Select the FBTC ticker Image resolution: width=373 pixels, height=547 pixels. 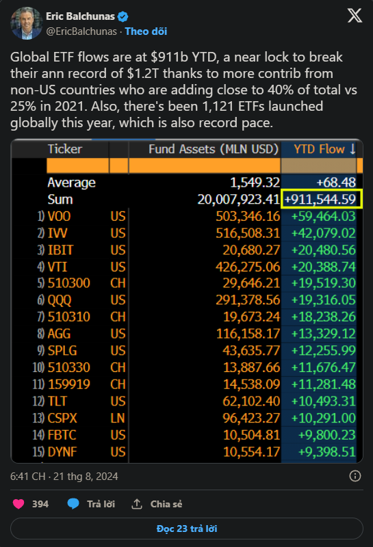click(x=62, y=435)
